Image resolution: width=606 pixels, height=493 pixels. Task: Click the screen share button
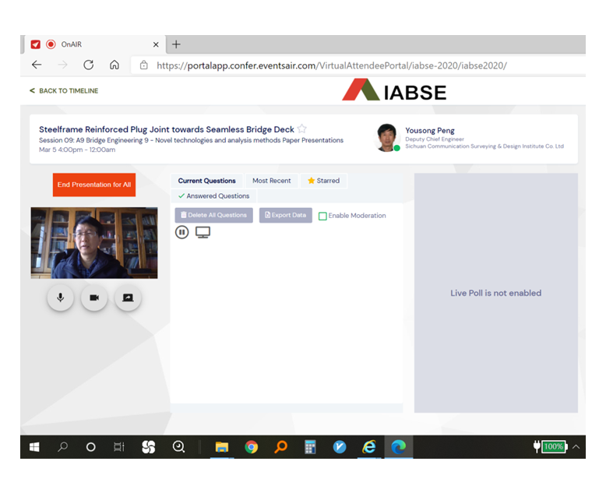128,298
